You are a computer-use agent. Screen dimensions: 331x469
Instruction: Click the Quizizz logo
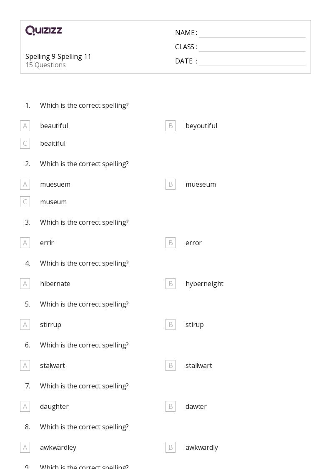pyautogui.click(x=44, y=30)
